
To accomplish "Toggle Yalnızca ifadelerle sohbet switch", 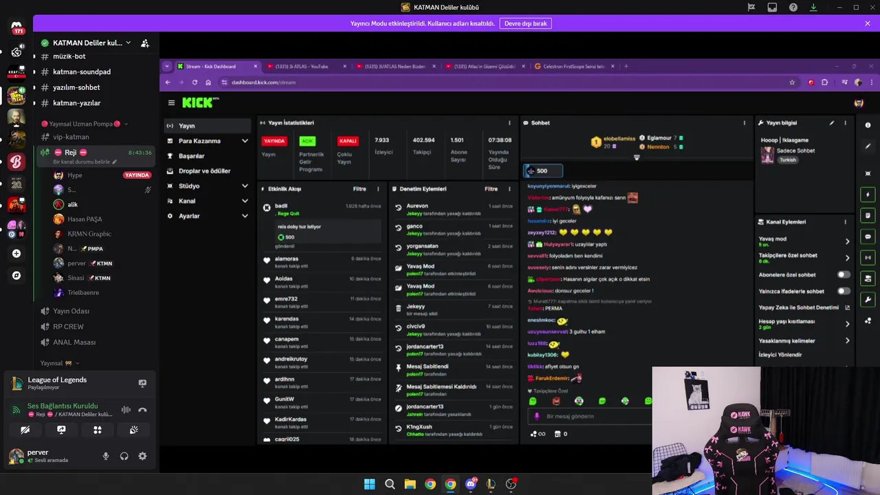I will coord(843,291).
